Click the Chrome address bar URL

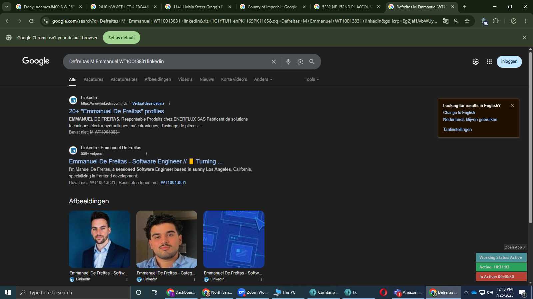tap(245, 21)
